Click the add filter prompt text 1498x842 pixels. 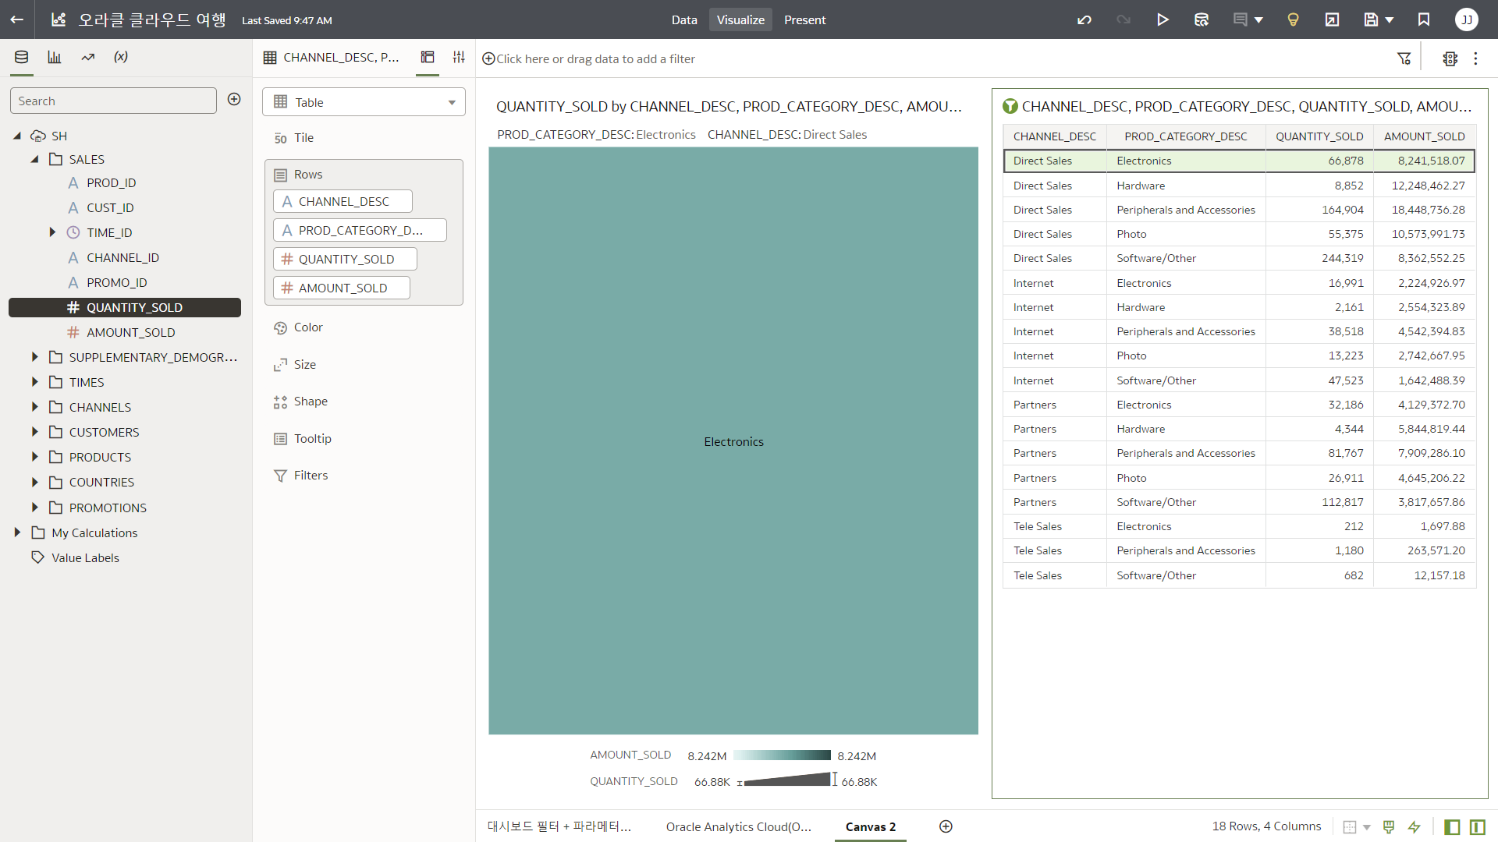click(x=595, y=58)
